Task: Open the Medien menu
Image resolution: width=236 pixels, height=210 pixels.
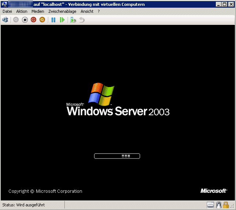Action: [38, 11]
